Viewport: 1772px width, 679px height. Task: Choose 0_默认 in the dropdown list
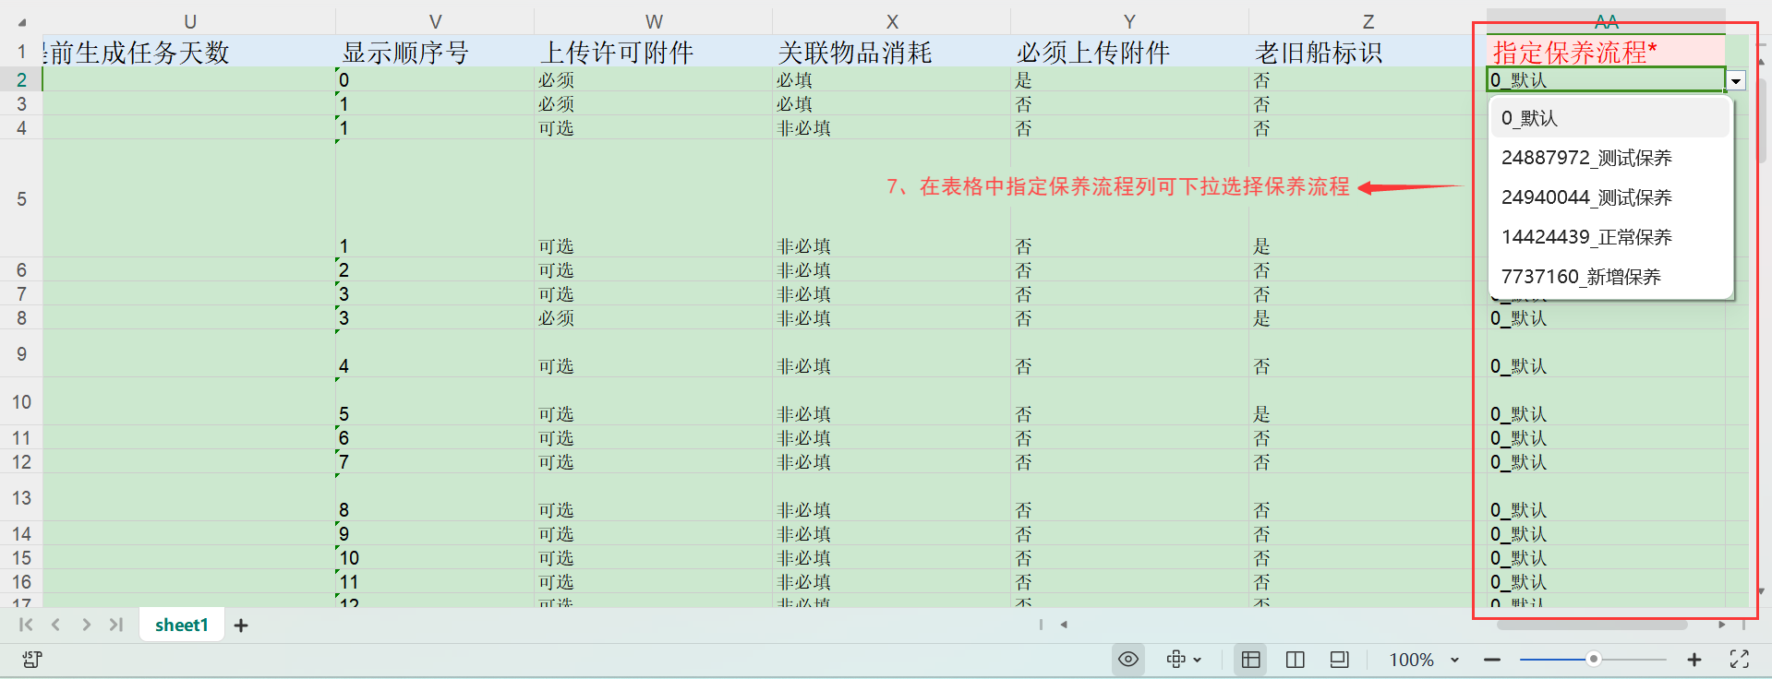[x=1609, y=118]
